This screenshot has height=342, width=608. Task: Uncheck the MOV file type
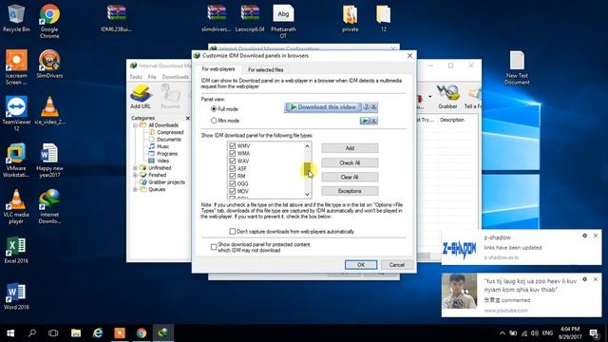tap(232, 191)
